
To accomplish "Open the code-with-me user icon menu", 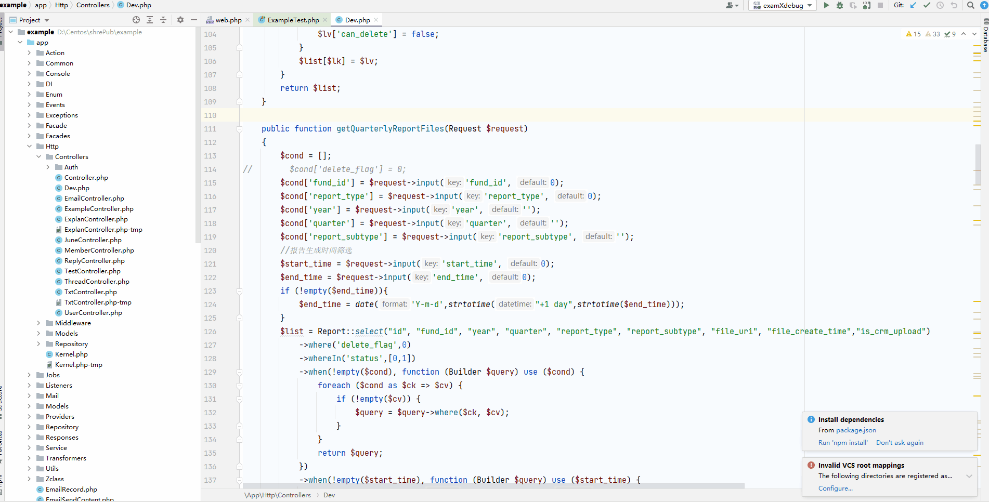I will (x=732, y=5).
